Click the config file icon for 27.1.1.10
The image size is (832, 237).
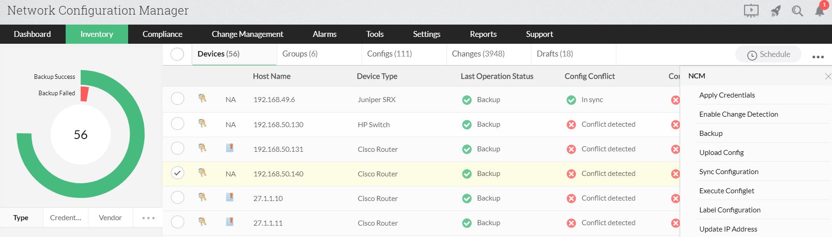[x=230, y=197]
